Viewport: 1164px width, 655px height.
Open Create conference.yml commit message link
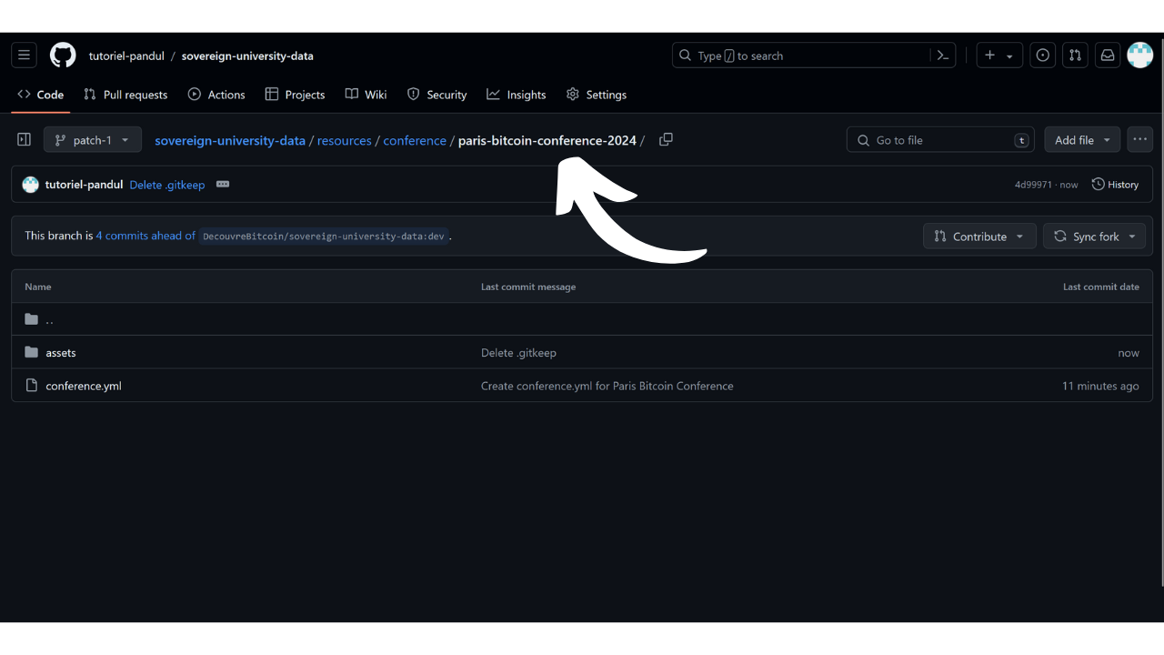pyautogui.click(x=607, y=386)
